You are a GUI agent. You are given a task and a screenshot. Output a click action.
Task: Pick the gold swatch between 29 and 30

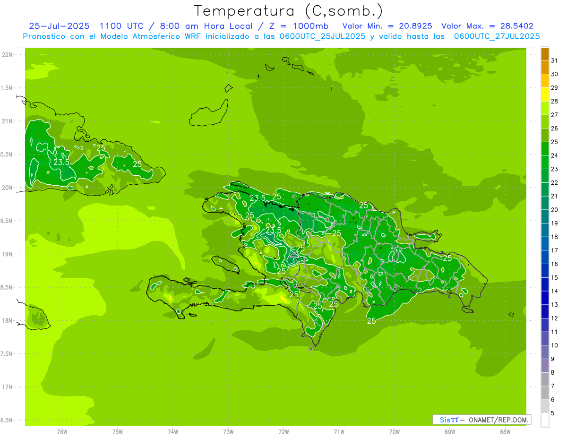click(x=545, y=81)
